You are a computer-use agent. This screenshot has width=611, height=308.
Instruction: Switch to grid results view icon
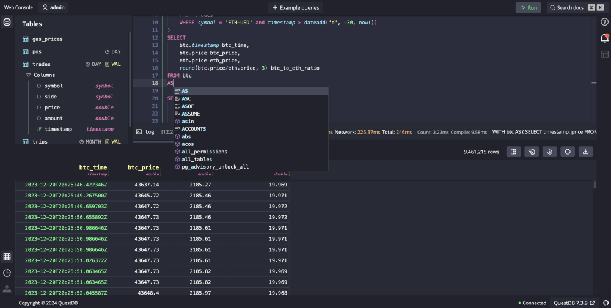[7, 256]
